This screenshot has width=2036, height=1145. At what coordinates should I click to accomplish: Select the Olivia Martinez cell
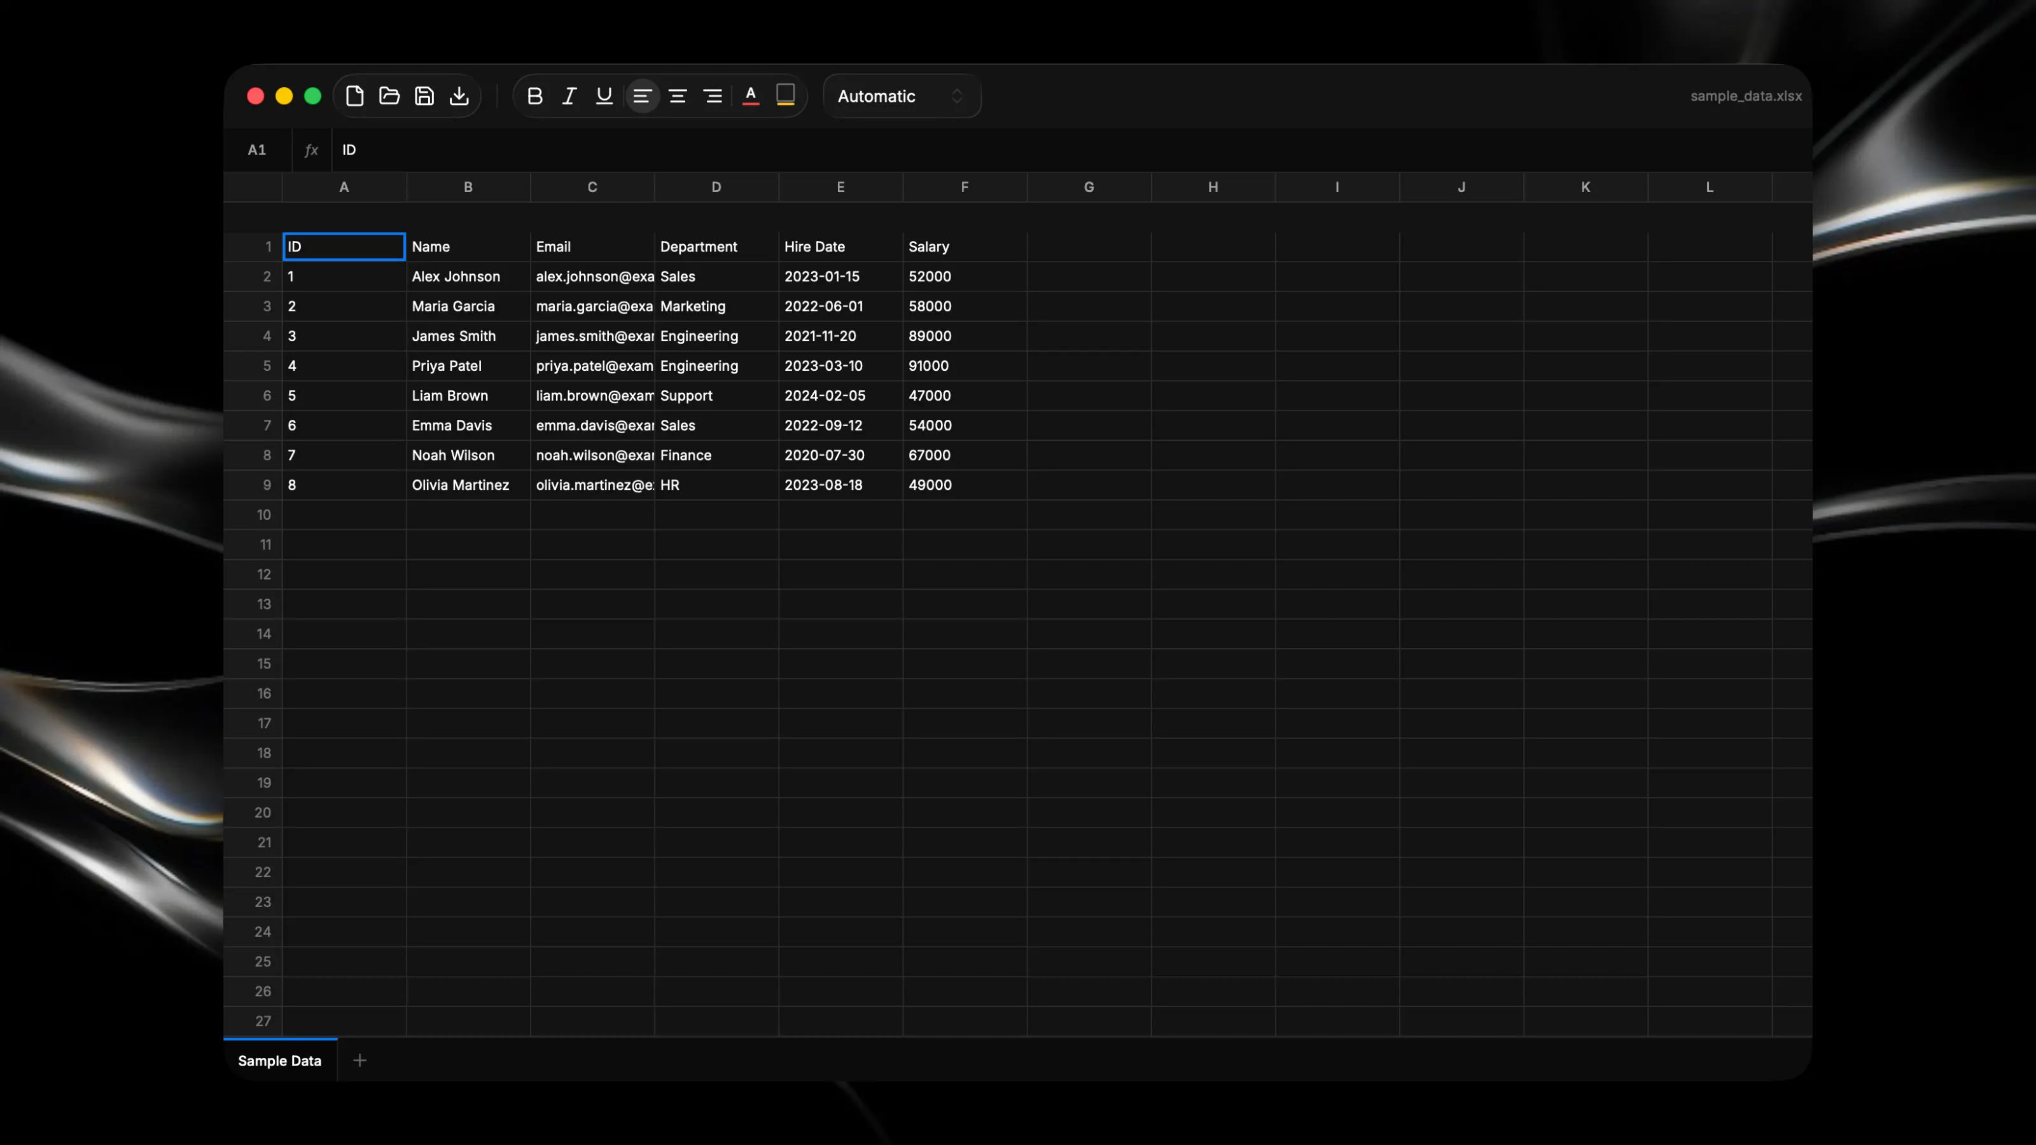468,484
